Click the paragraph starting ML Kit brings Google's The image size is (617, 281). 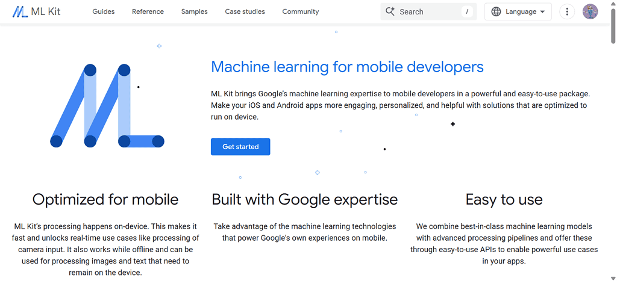tap(401, 105)
